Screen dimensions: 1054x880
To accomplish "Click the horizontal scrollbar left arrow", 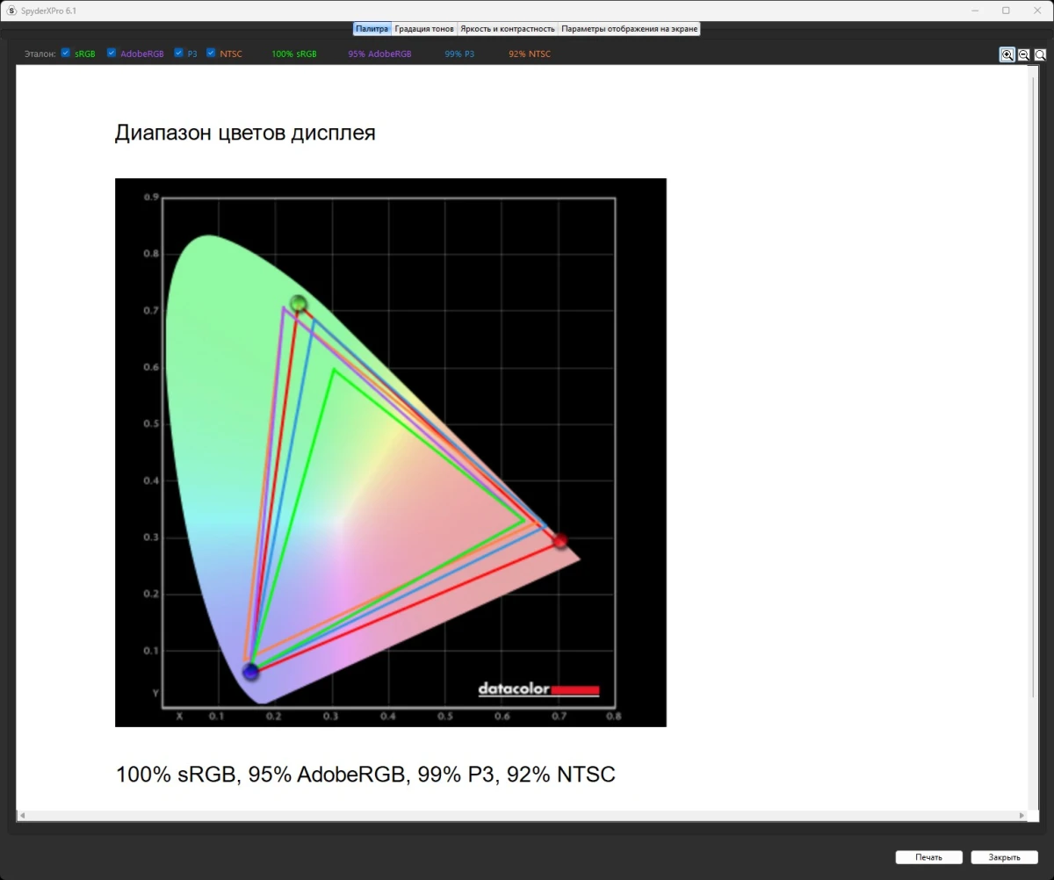I will pos(21,816).
